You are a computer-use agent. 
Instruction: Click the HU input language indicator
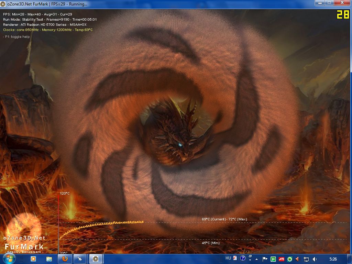(228, 258)
